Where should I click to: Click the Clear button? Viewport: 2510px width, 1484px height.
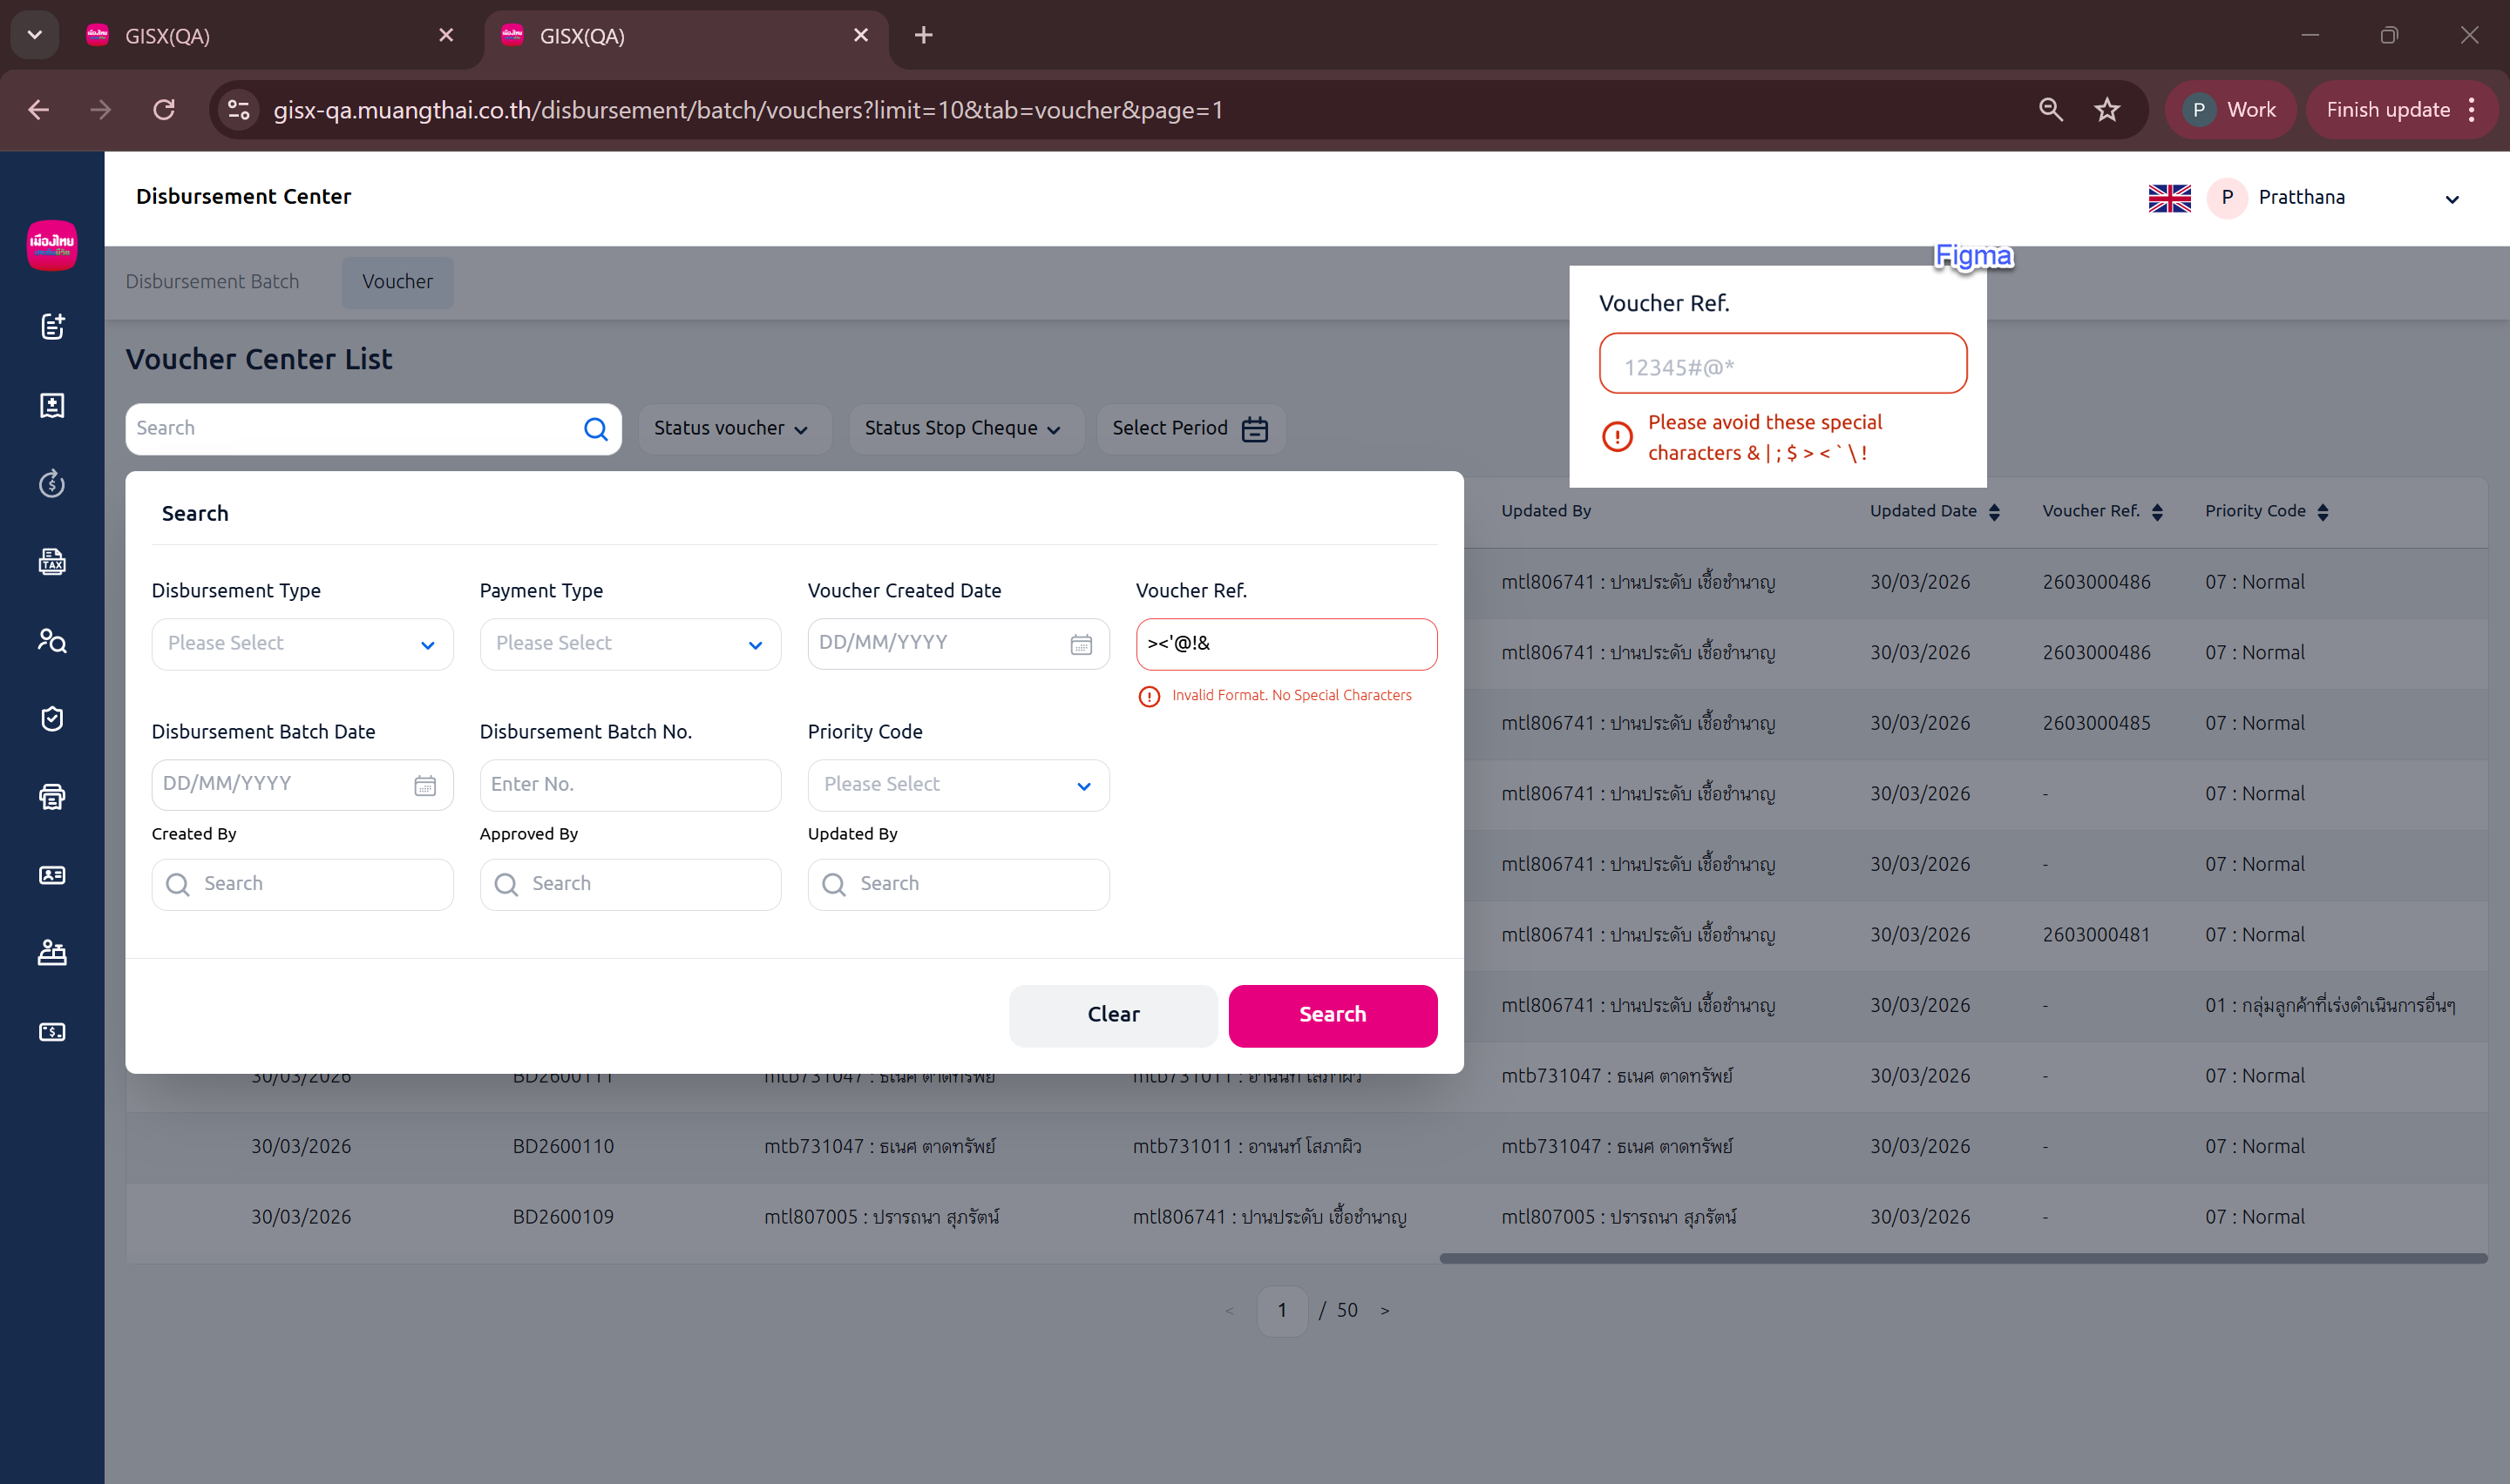pos(1112,1015)
